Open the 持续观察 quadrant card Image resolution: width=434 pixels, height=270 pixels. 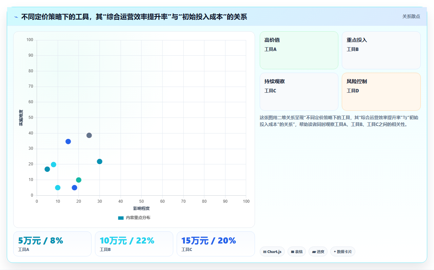[299, 92]
